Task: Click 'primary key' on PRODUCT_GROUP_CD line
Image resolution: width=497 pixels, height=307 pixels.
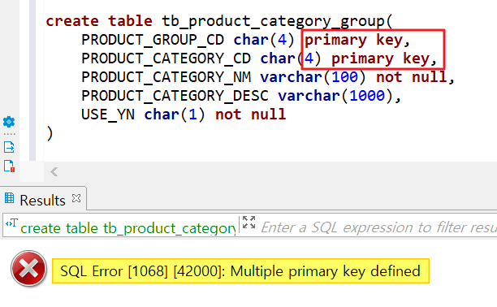Action: pos(353,40)
